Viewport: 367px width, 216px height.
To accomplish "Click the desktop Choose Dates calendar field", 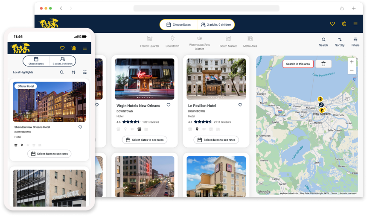I will pos(178,25).
